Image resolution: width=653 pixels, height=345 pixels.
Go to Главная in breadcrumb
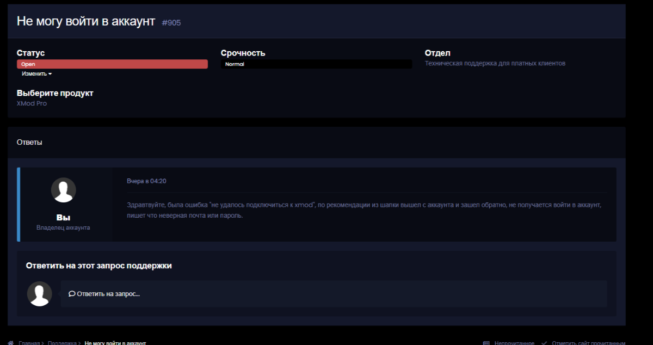29,343
